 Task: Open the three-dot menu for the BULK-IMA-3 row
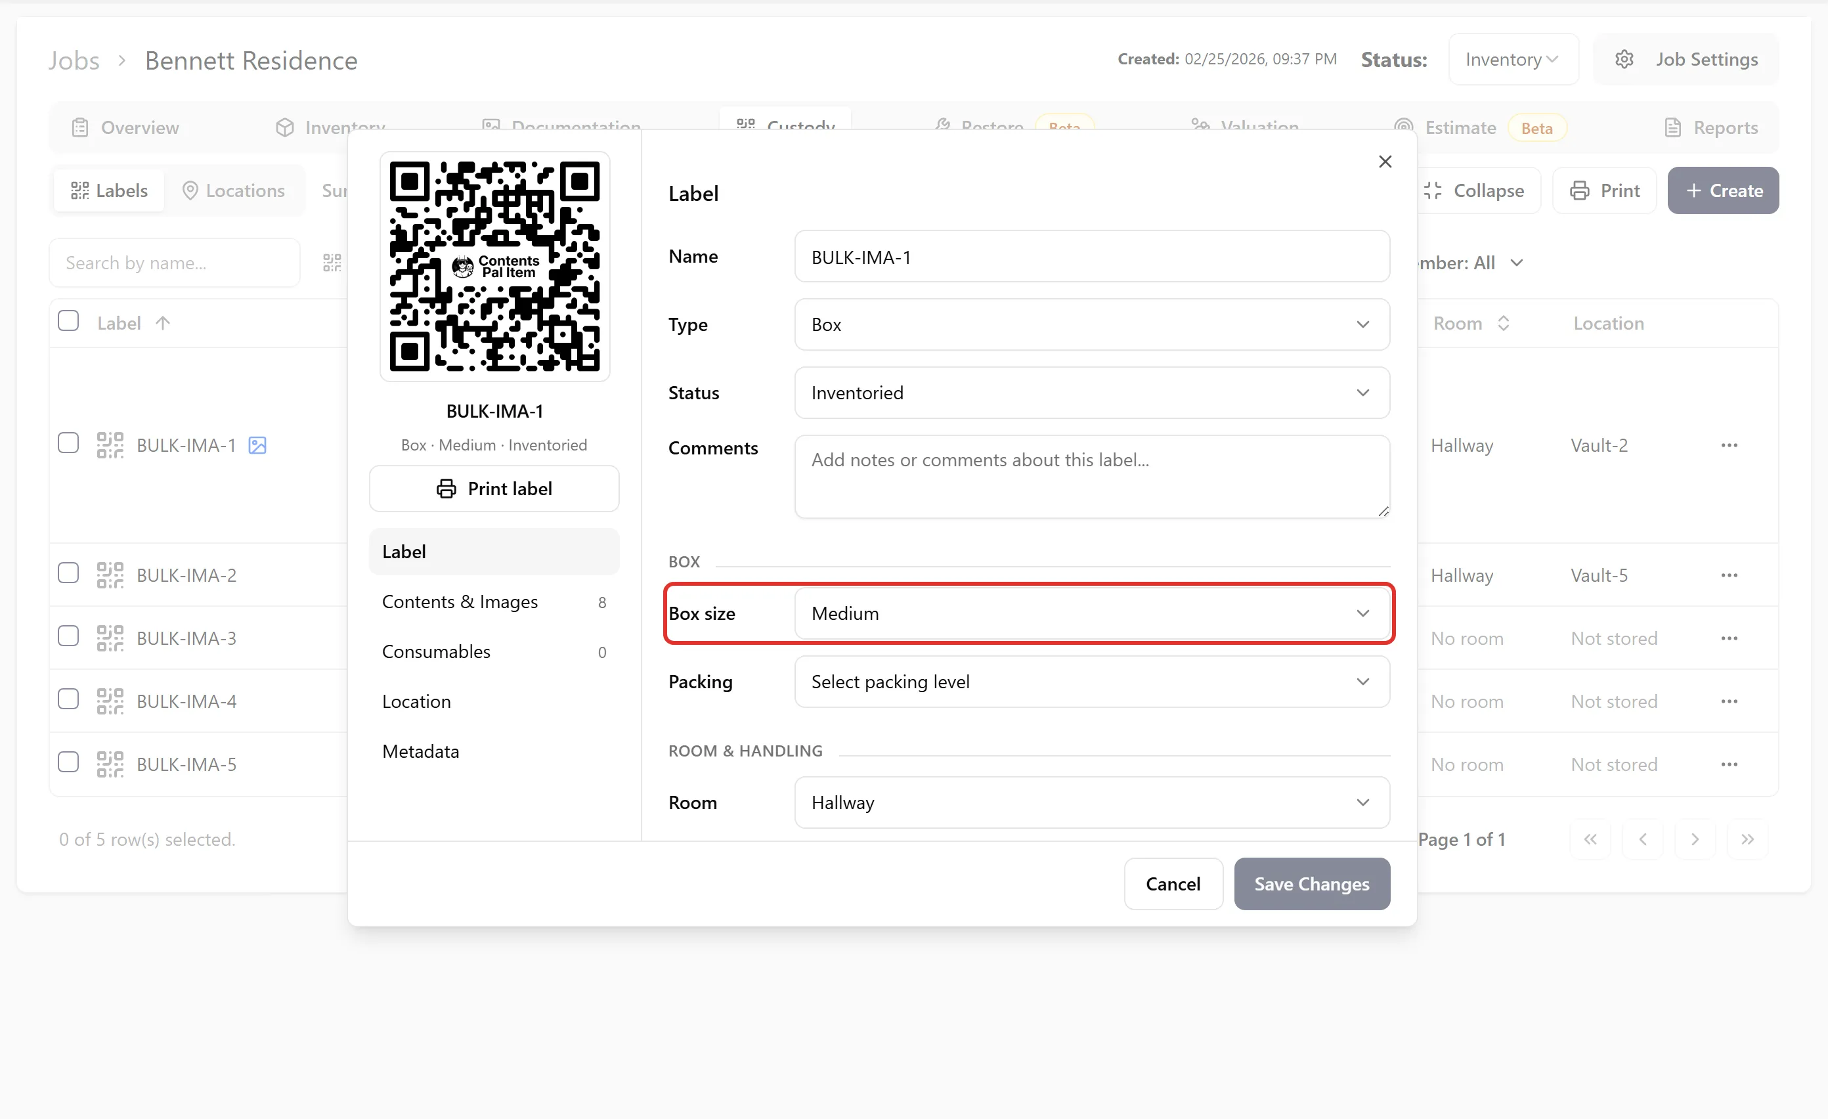1730,638
